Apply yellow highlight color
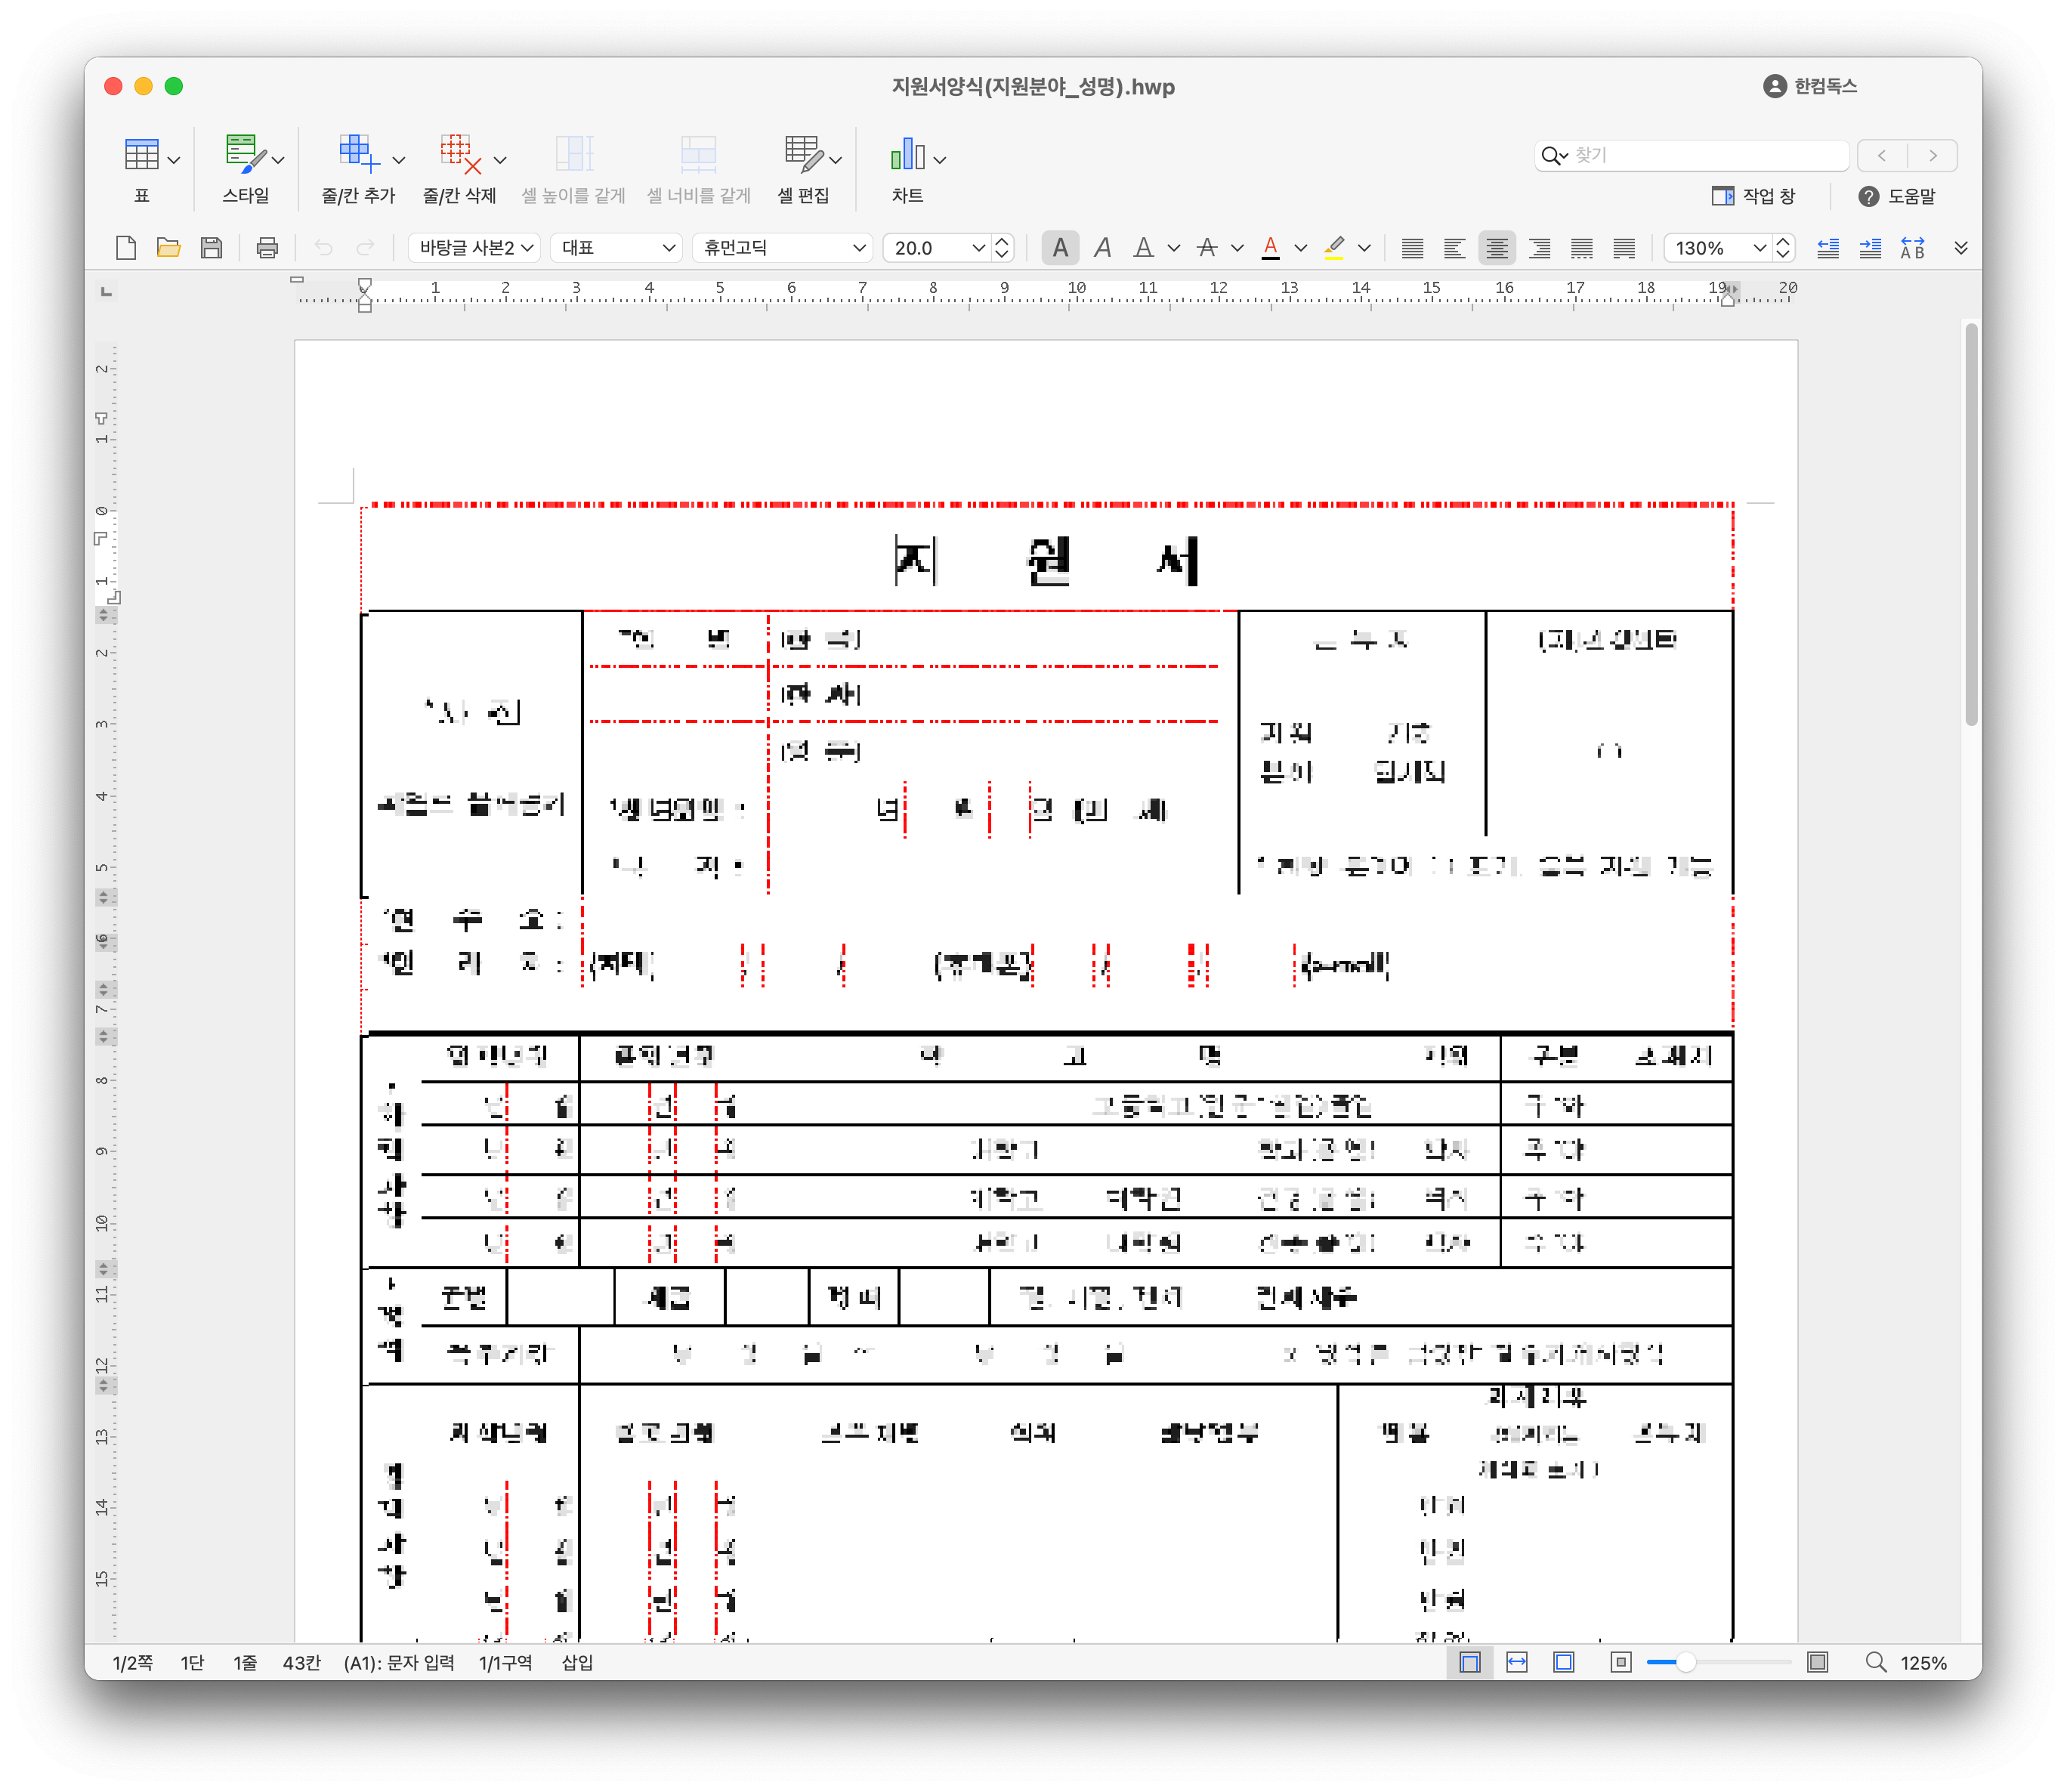The image size is (2067, 1792). click(x=1334, y=248)
